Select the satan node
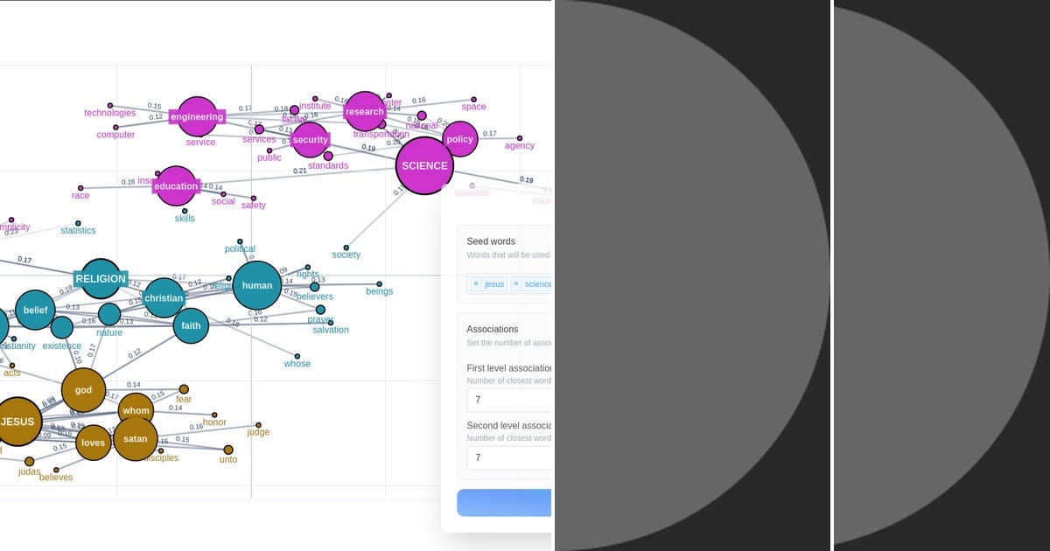The image size is (1050, 551). click(136, 438)
